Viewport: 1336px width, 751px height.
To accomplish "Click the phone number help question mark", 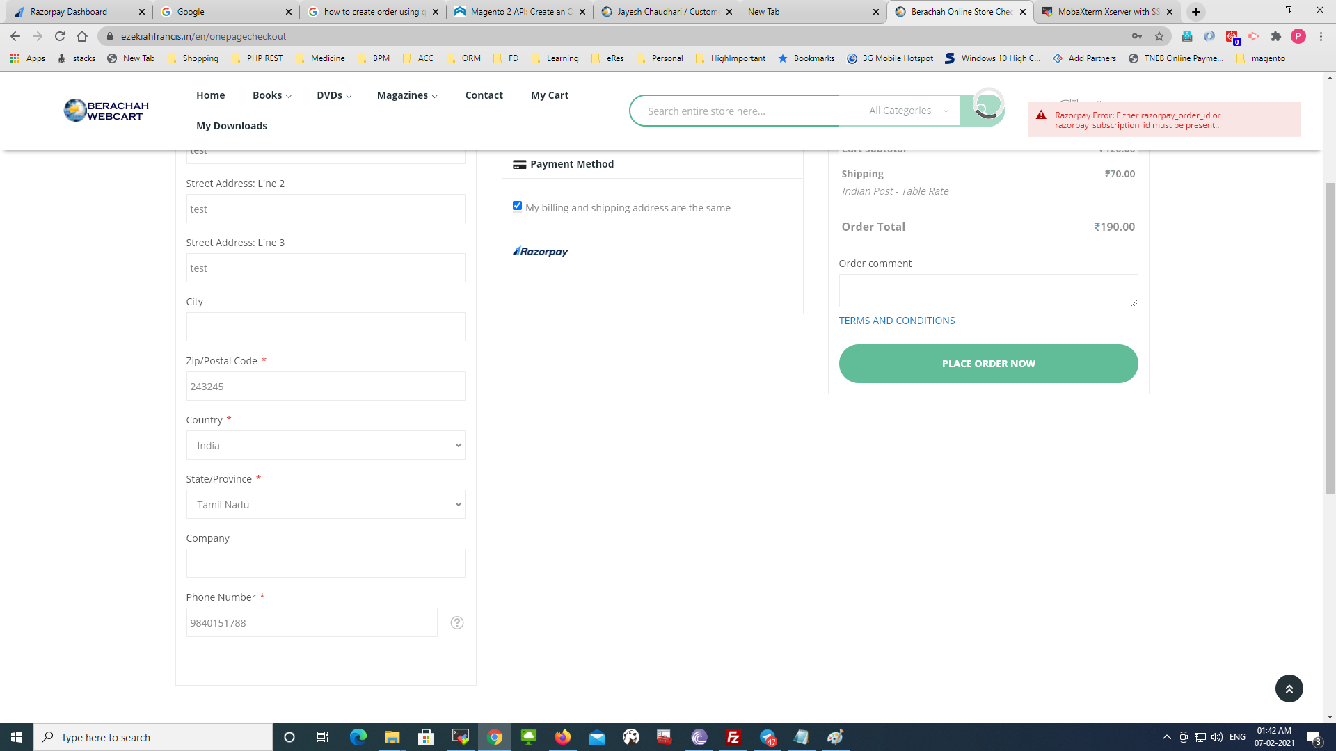I will [x=457, y=622].
